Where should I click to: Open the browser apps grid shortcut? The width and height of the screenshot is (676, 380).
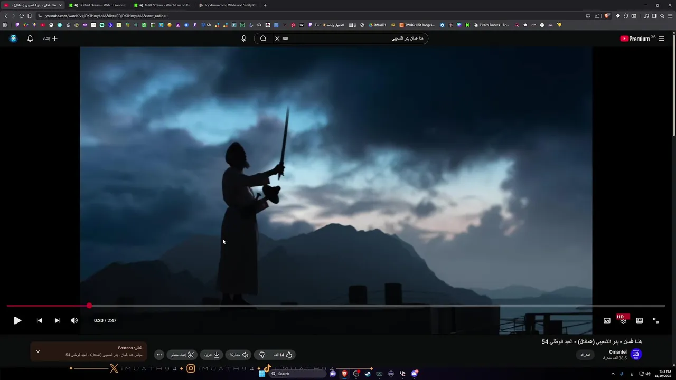tap(5, 25)
